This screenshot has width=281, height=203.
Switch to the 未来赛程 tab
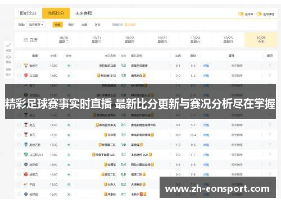point(84,13)
